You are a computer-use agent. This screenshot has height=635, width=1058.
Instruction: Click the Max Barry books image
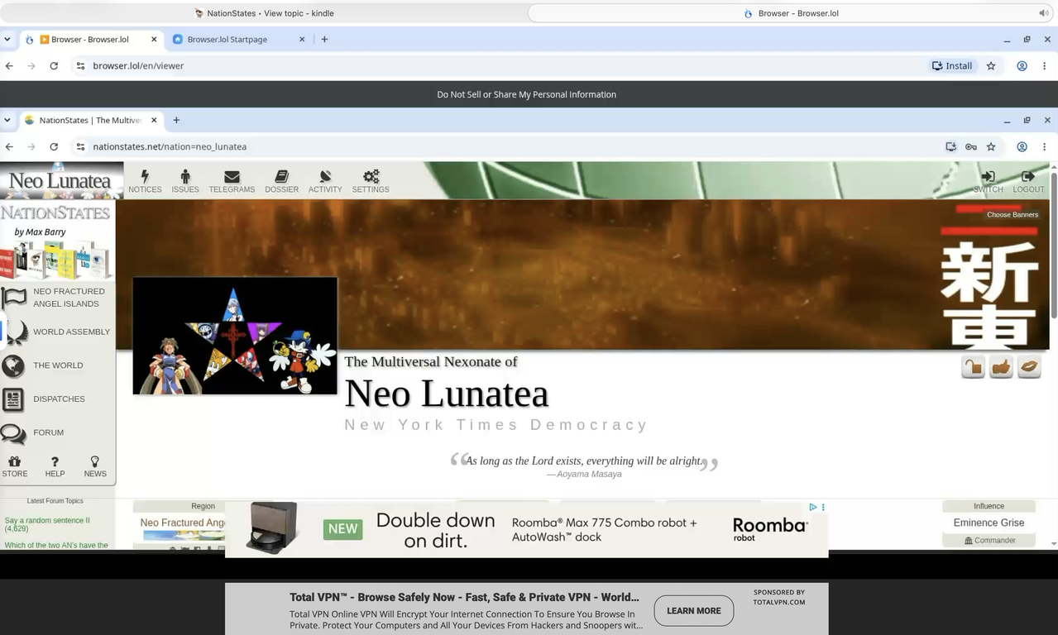(55, 260)
